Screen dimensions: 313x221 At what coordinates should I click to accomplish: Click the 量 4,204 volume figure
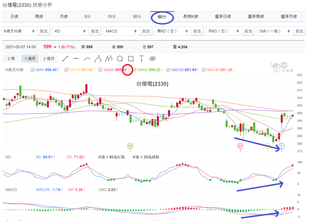[180, 47]
